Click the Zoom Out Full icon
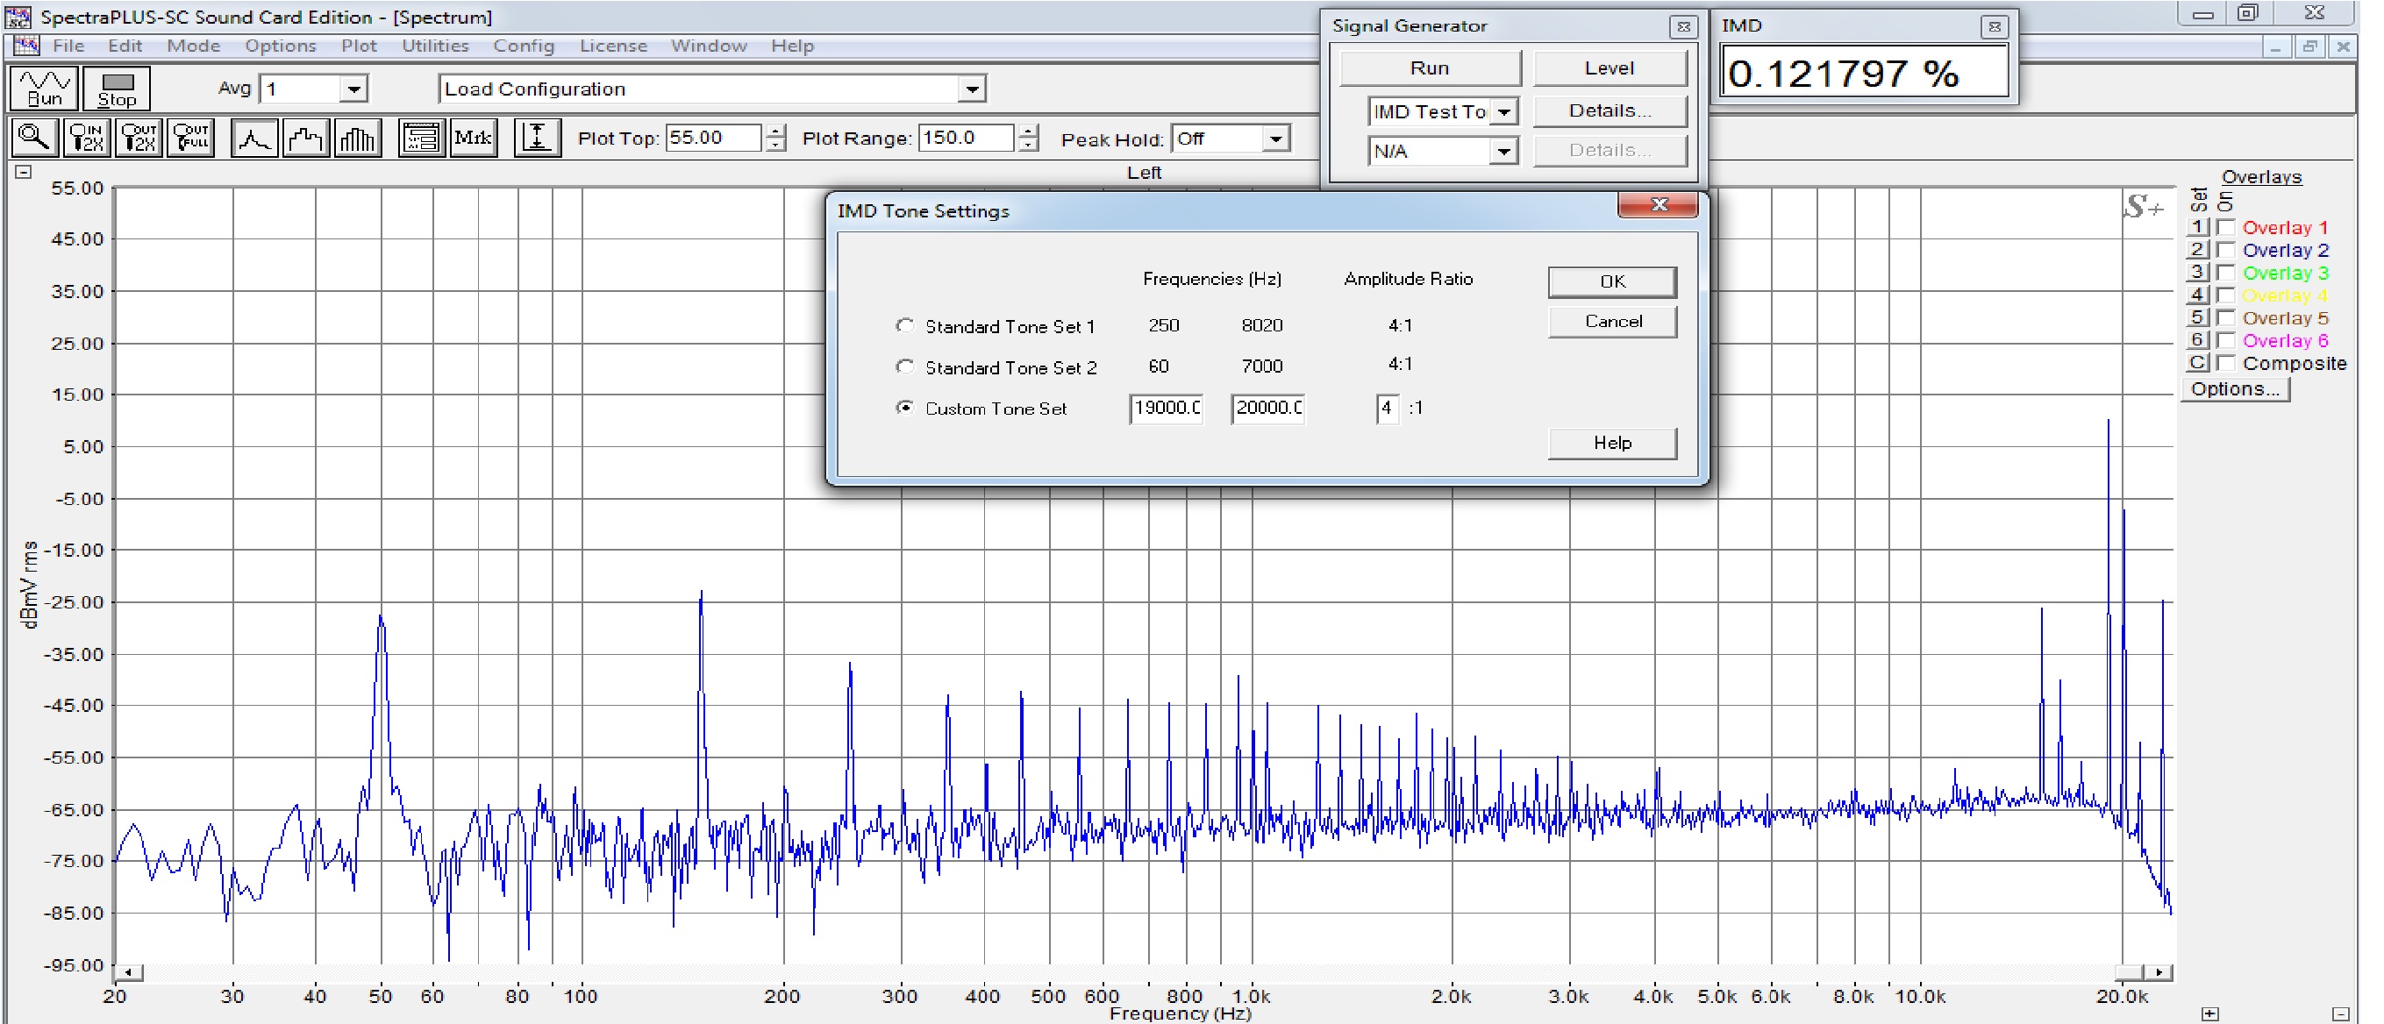 pyautogui.click(x=190, y=138)
